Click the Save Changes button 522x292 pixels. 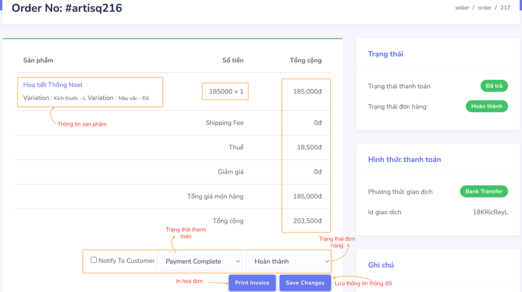[305, 283]
